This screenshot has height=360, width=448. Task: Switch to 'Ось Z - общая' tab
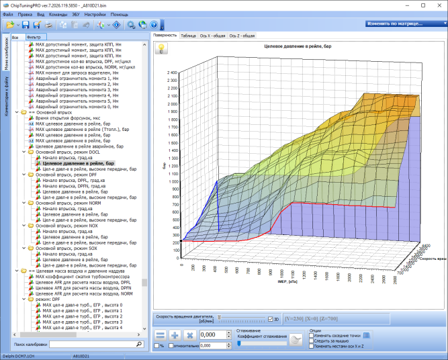coord(242,36)
